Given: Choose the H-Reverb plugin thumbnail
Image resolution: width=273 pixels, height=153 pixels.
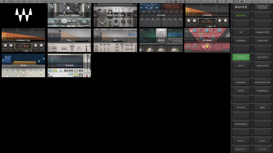Looking at the screenshot, I should pyautogui.click(x=207, y=15).
